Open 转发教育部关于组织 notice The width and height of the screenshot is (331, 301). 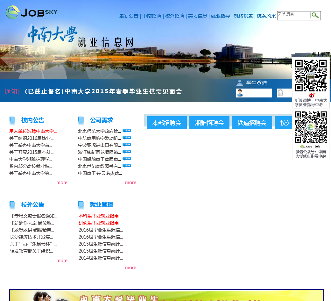click(31, 251)
